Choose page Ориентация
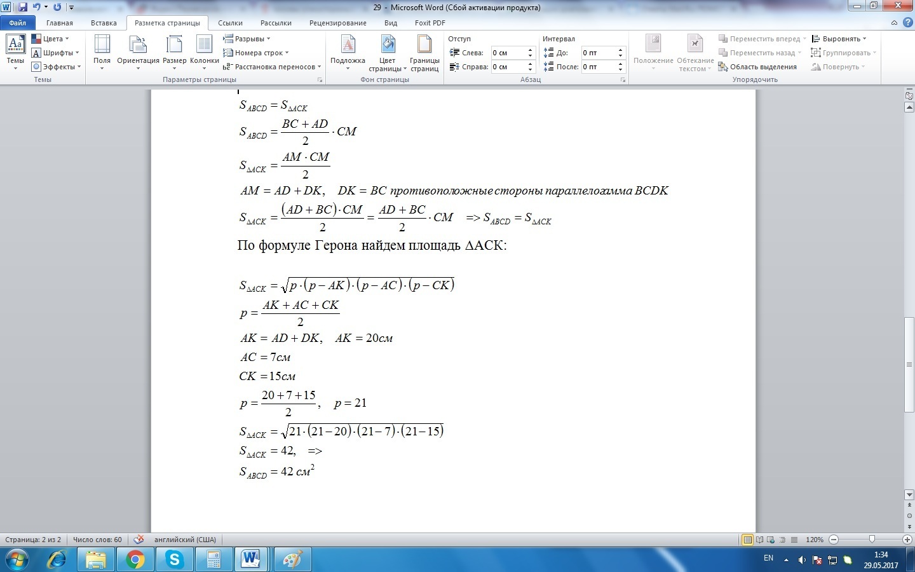 tap(138, 52)
